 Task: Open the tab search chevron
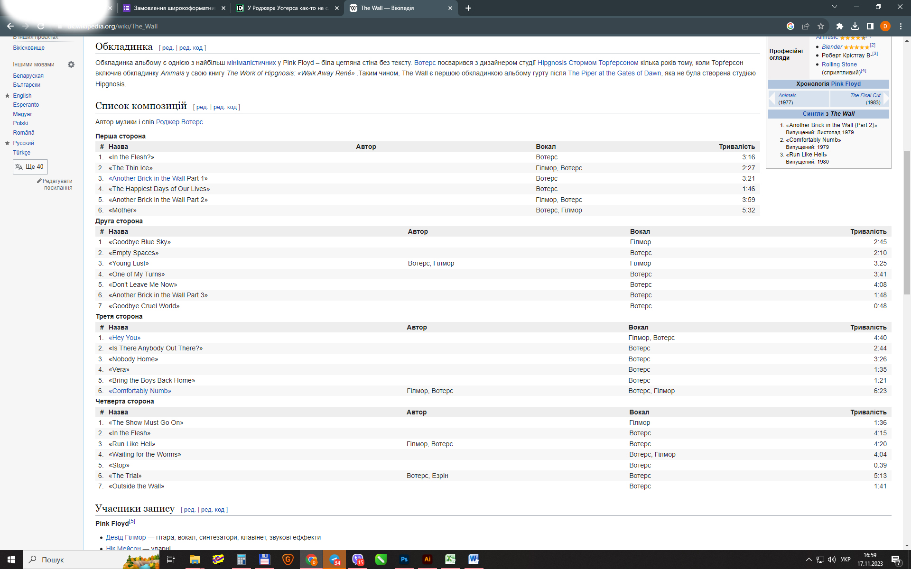(834, 7)
